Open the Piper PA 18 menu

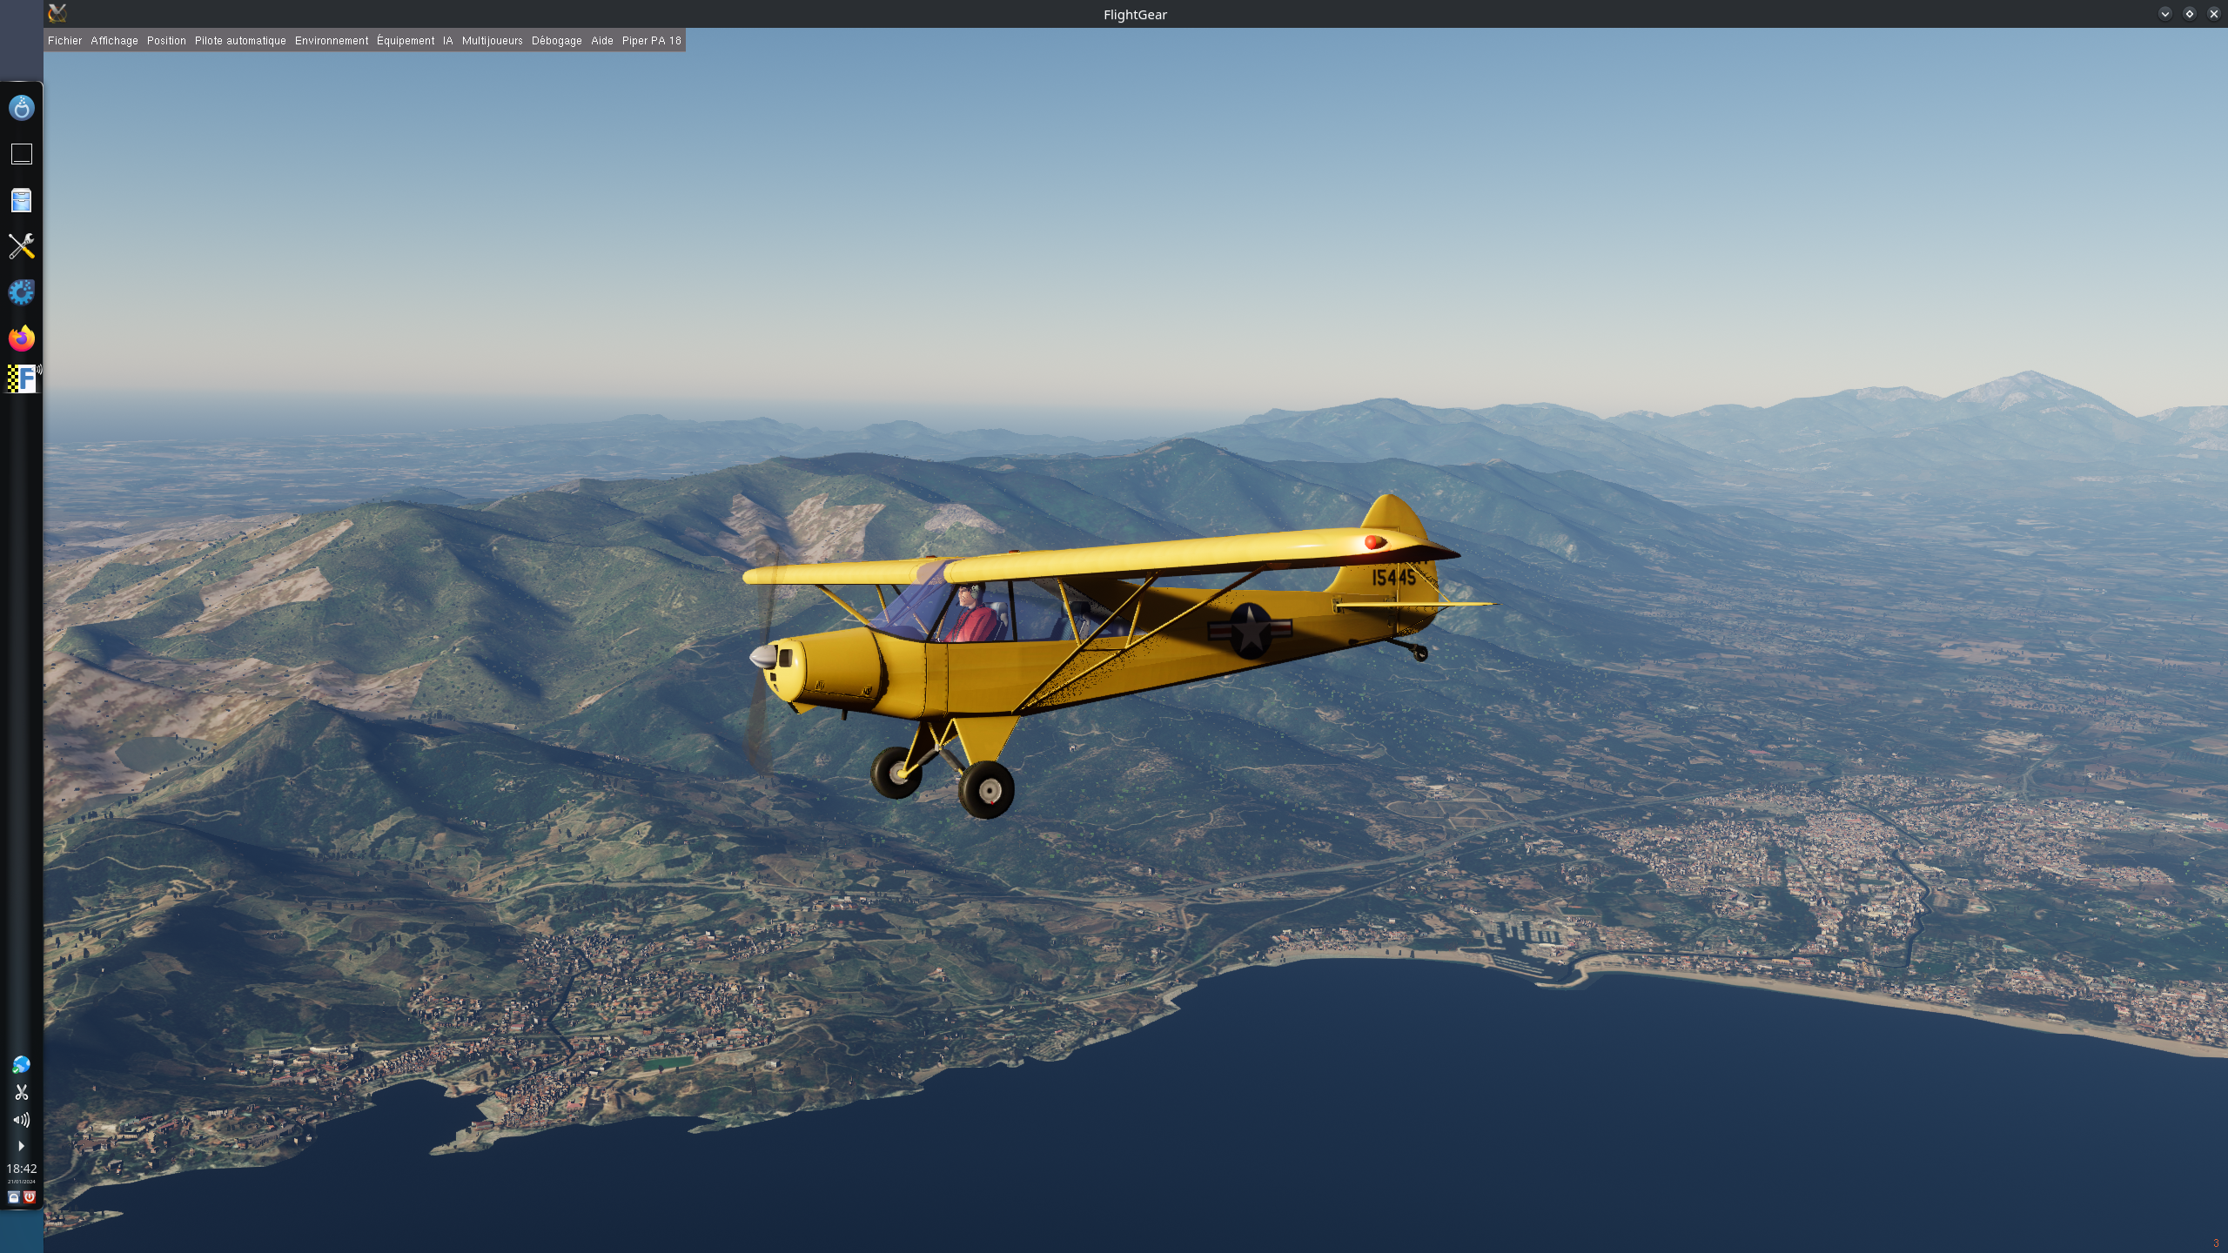pos(651,41)
